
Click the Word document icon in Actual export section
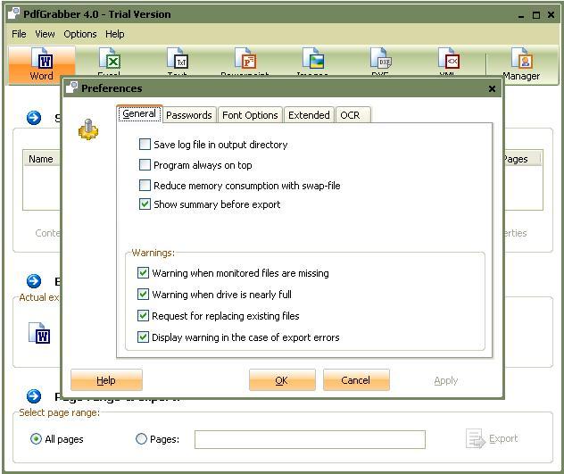[39, 333]
